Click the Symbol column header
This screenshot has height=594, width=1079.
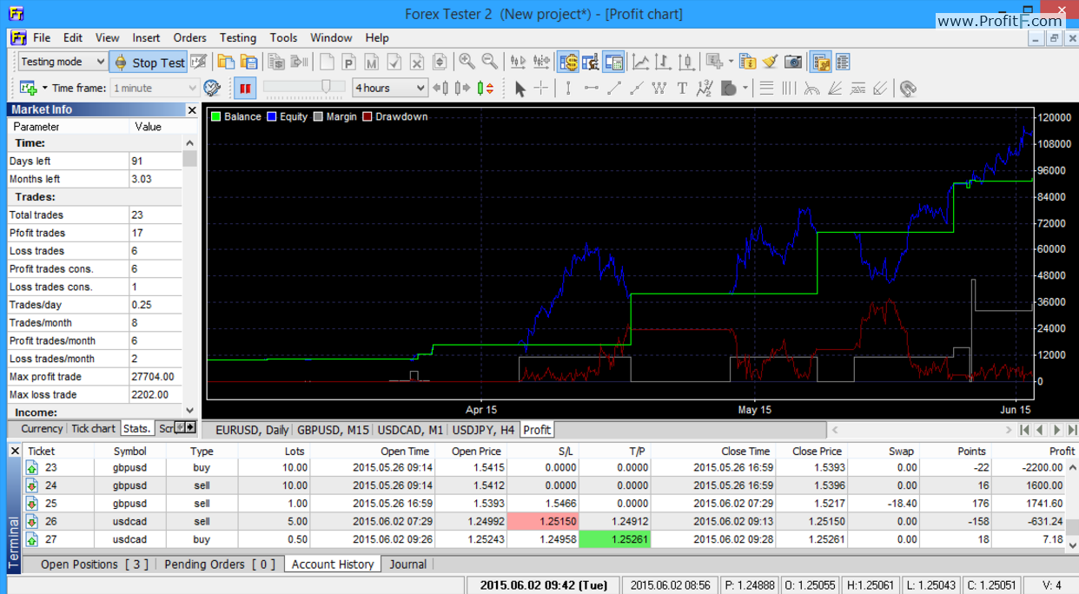click(130, 451)
